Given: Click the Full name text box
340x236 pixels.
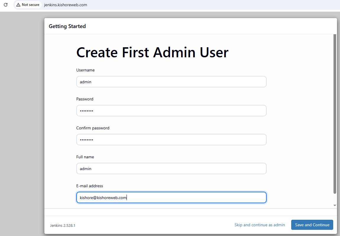Looking at the screenshot, I should [171, 169].
